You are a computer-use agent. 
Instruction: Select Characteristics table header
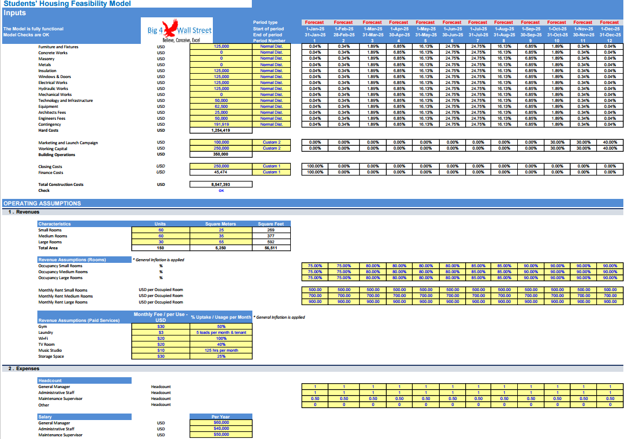tap(84, 224)
